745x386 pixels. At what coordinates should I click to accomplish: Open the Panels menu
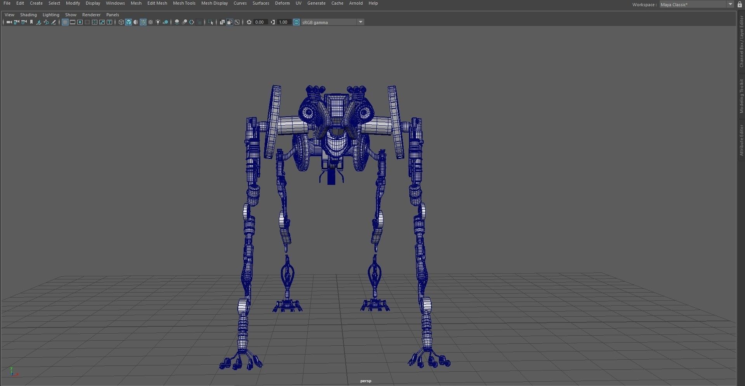pos(113,15)
